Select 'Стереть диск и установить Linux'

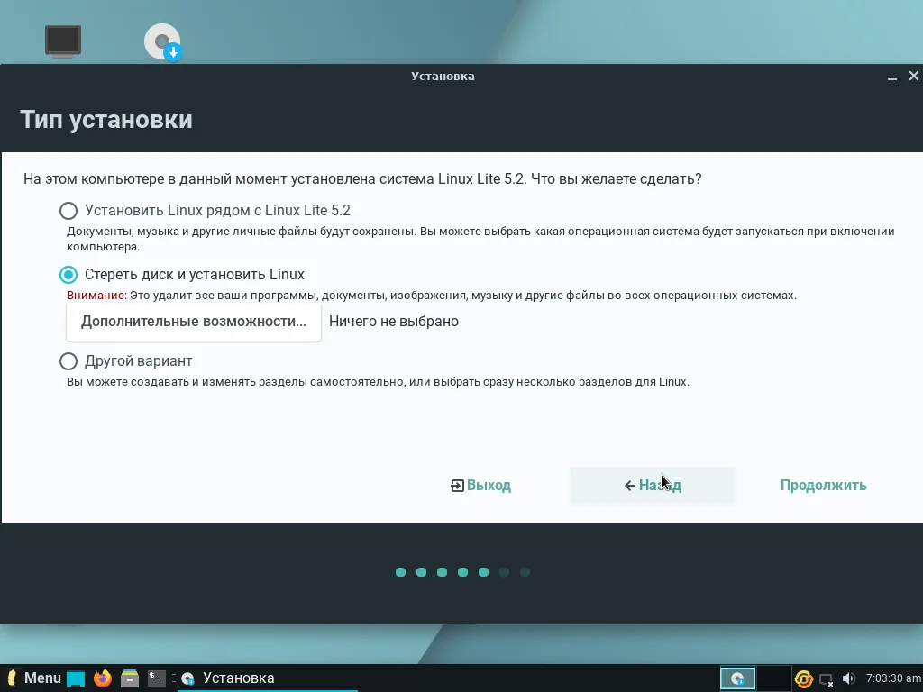point(69,274)
